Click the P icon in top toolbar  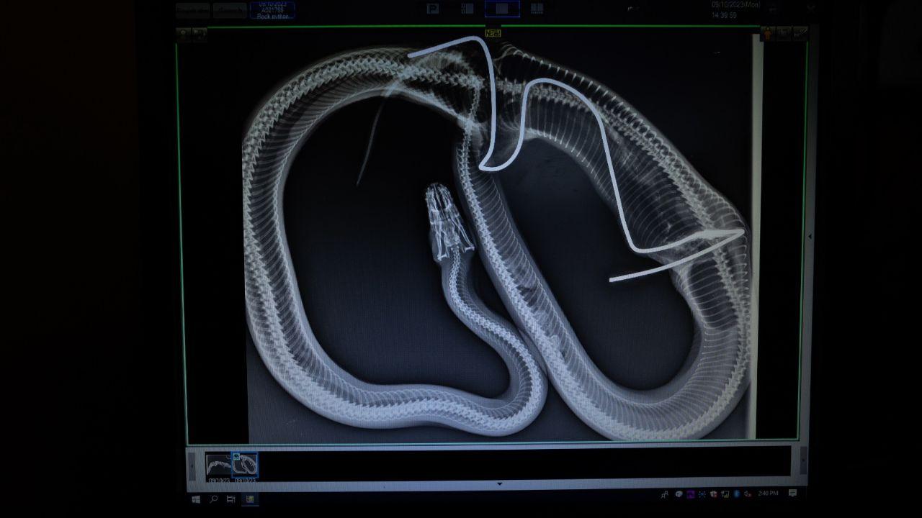click(433, 9)
